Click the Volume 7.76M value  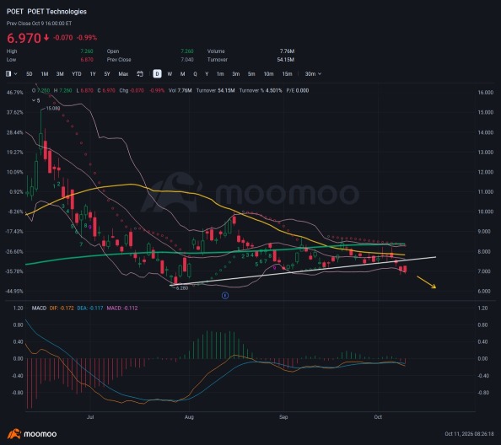[x=287, y=51]
